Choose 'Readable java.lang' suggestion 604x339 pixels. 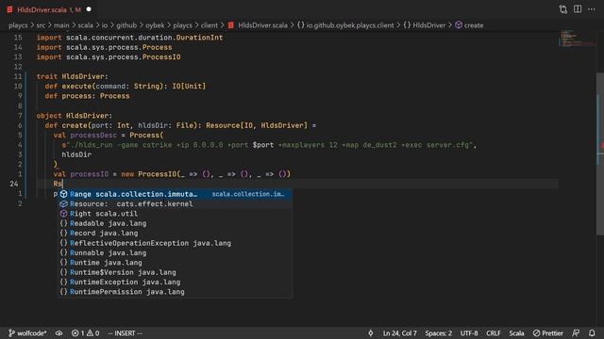(176, 223)
